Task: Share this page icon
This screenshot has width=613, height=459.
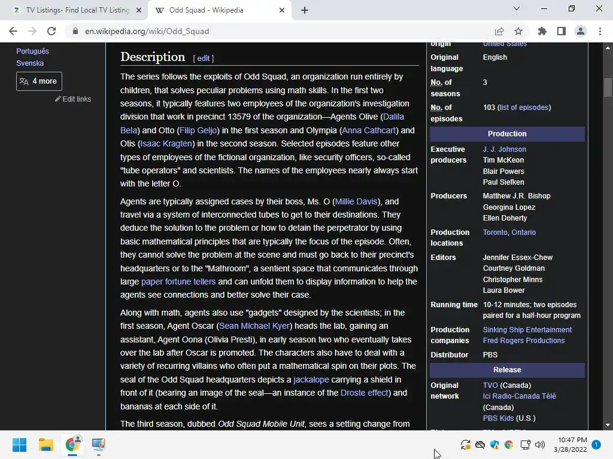Action: click(499, 31)
